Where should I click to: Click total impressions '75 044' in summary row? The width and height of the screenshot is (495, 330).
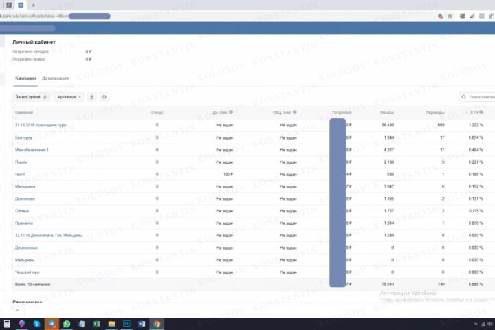pos(388,284)
